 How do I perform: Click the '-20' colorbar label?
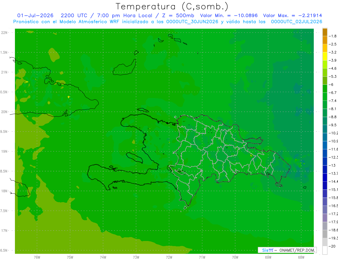point(332,246)
